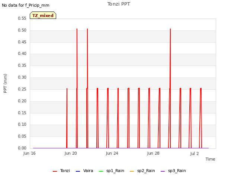Click the Jun 28 x-axis label
The image size is (238, 178).
click(x=153, y=153)
